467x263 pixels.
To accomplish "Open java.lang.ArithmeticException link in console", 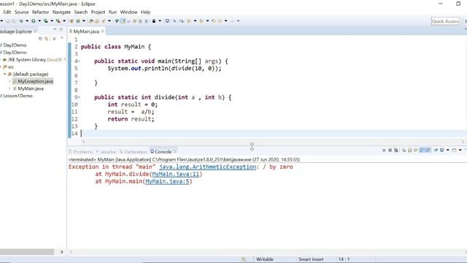I will click(x=207, y=167).
